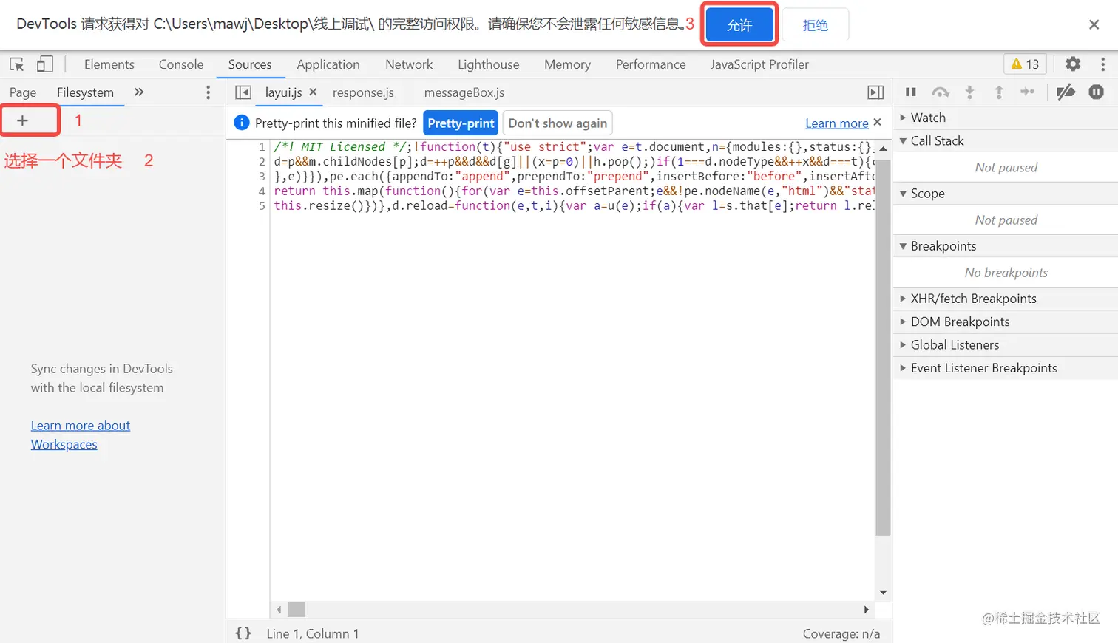Image resolution: width=1118 pixels, height=643 pixels.
Task: Click the vertical scrollbar thumb in editor
Action: (x=883, y=346)
